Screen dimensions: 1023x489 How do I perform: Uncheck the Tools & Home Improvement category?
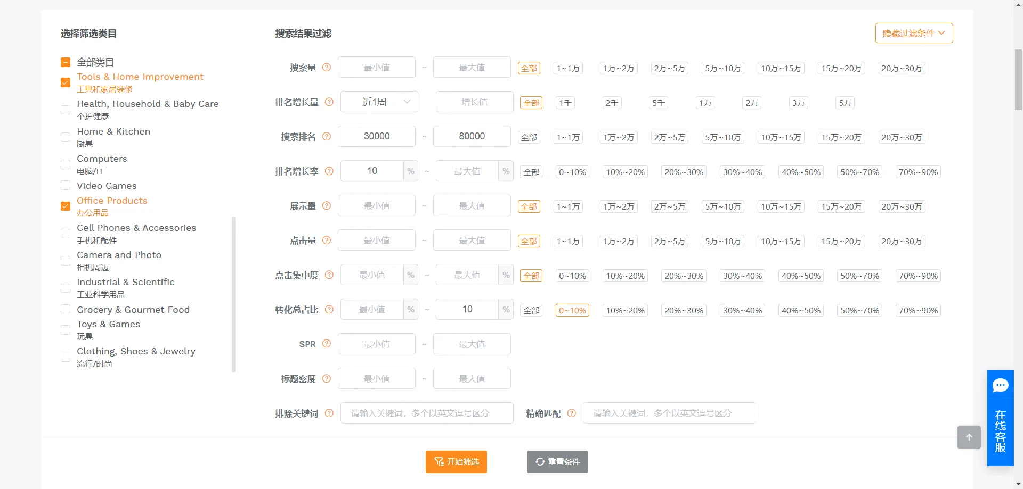pyautogui.click(x=65, y=82)
